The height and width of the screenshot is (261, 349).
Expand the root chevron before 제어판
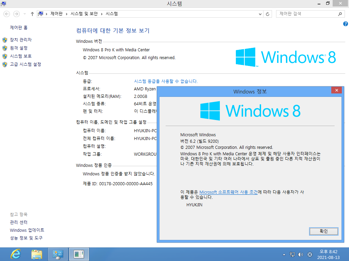click(46, 14)
